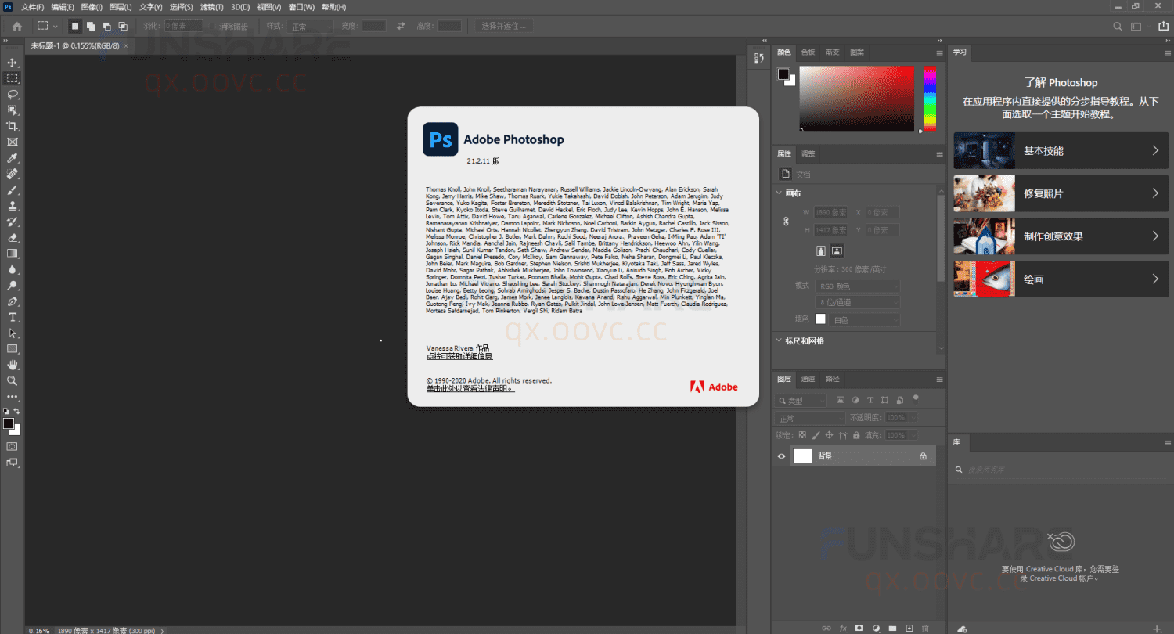Image resolution: width=1174 pixels, height=634 pixels.
Task: Open the 滤镜 menu
Action: click(211, 7)
